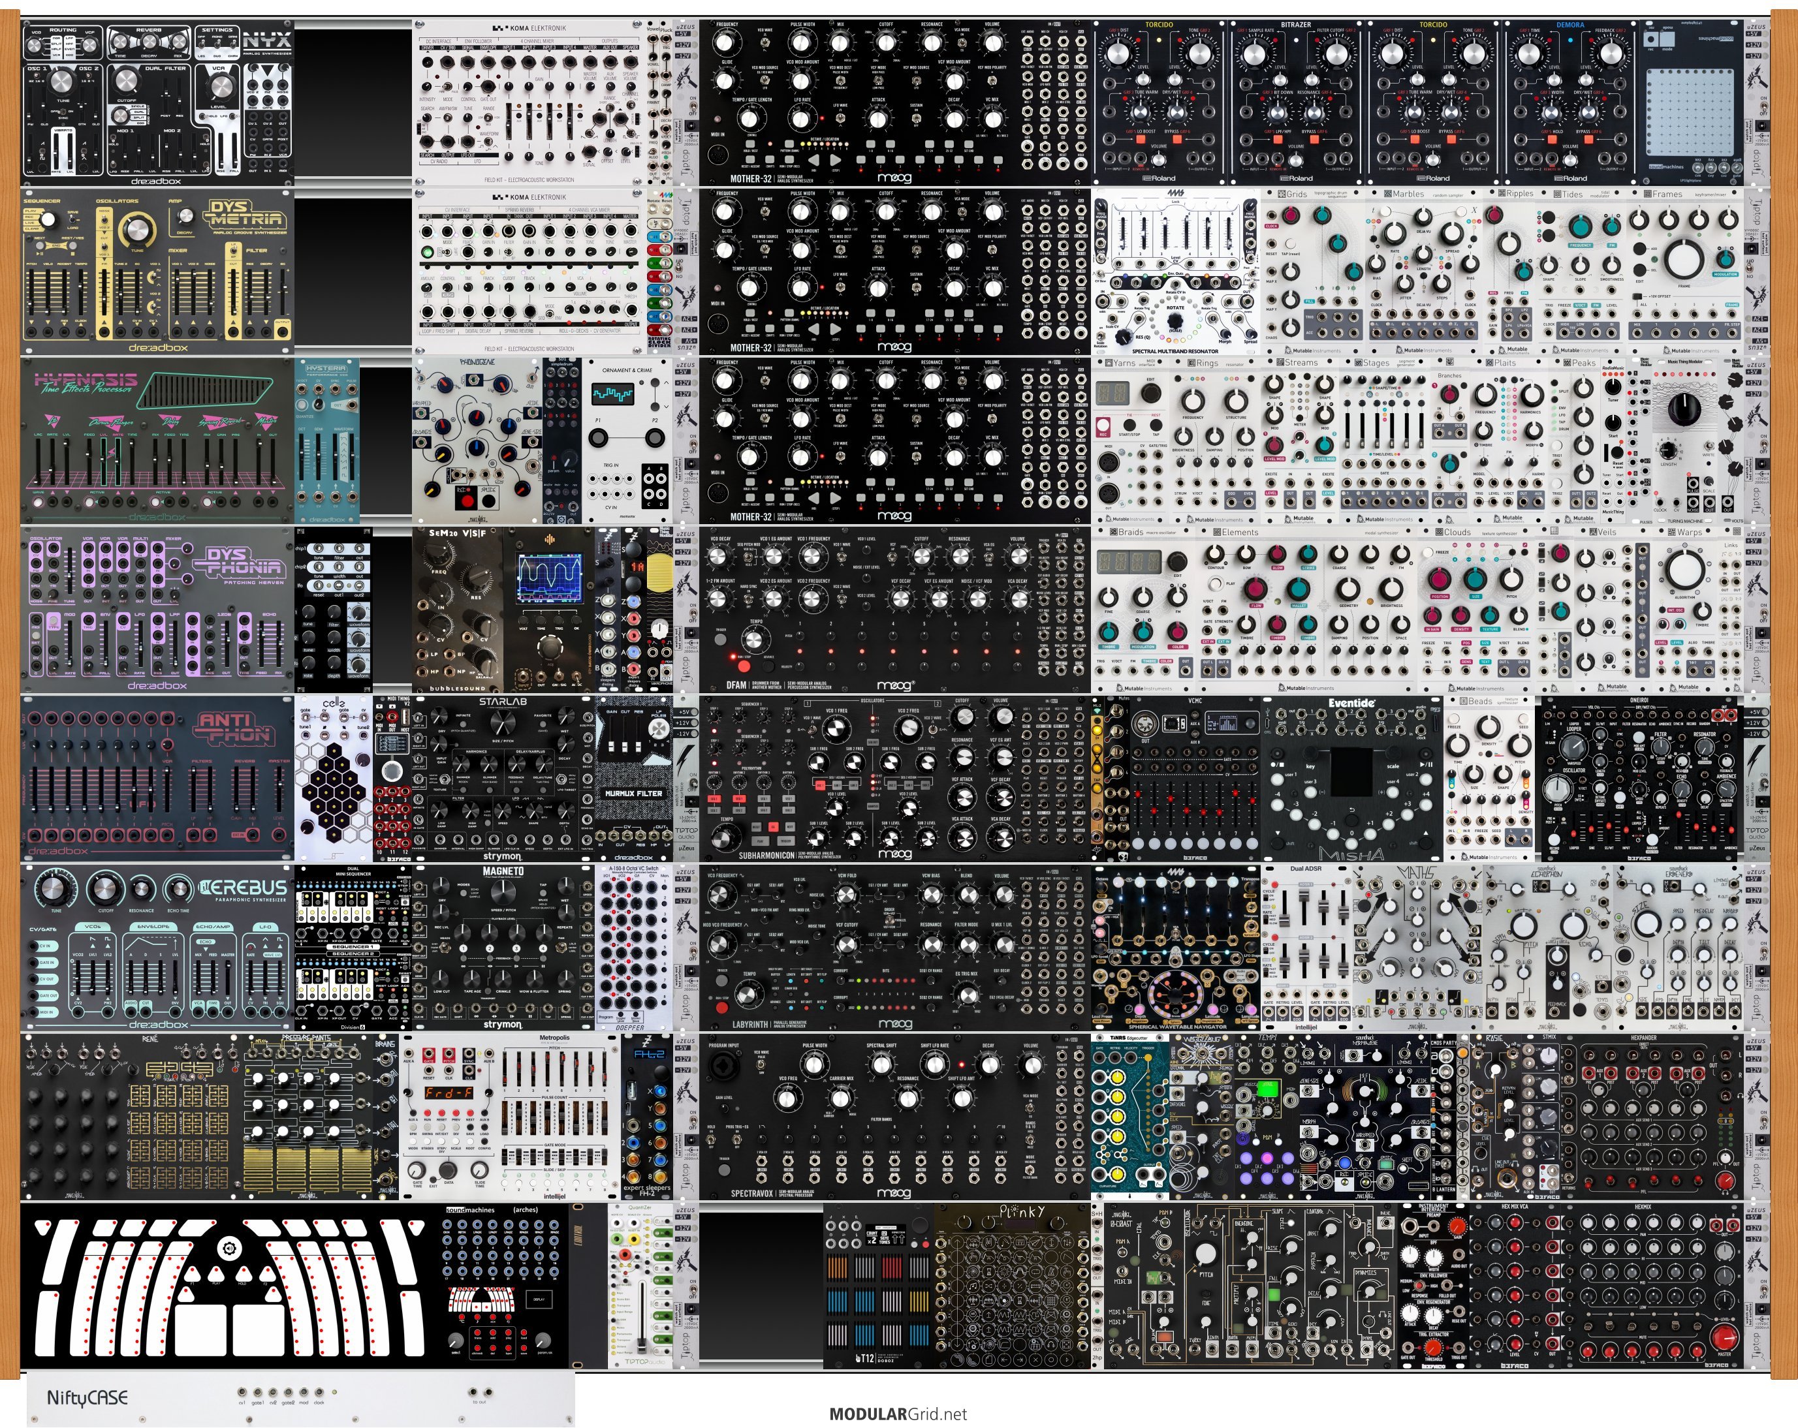1798x1428 pixels.
Task: Select the Ornament & Crime module
Action: [628, 441]
